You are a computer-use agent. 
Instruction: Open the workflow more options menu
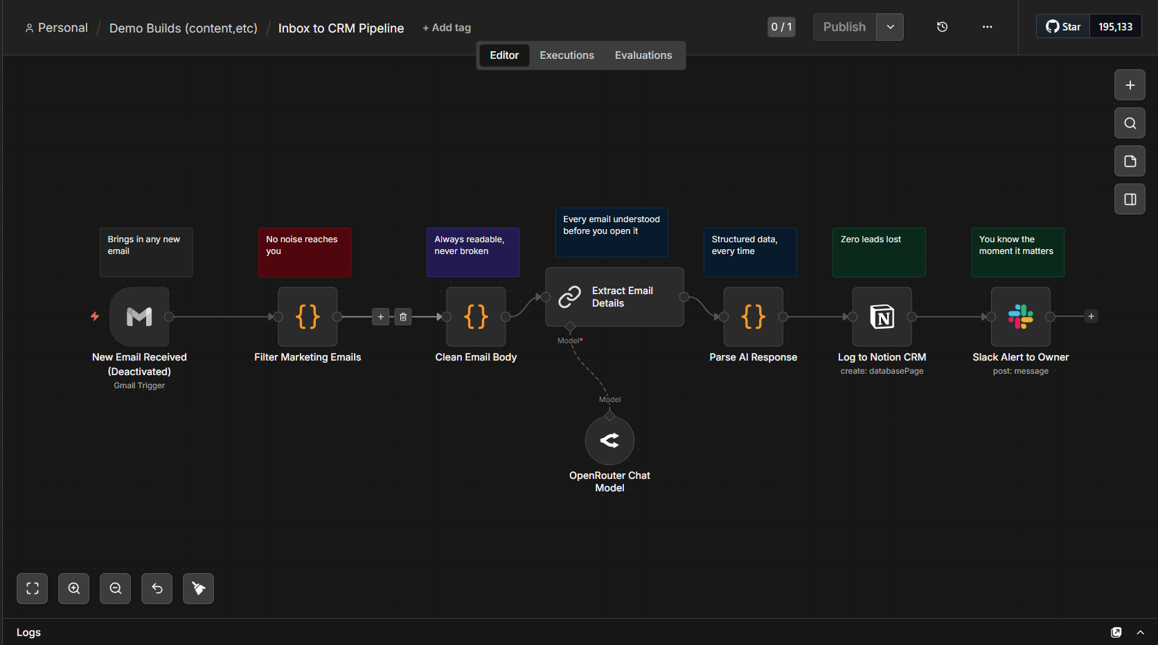[987, 27]
